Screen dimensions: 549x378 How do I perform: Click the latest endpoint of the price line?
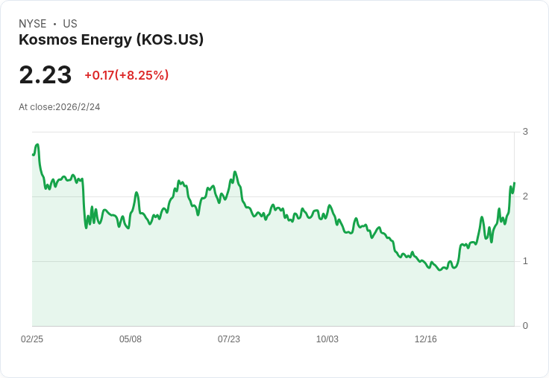515,183
